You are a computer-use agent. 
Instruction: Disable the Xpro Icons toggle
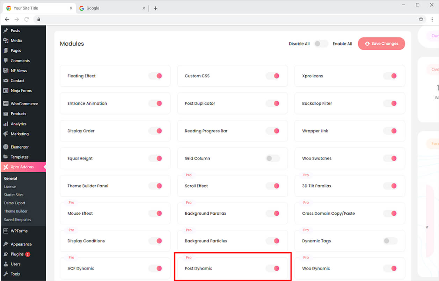390,76
